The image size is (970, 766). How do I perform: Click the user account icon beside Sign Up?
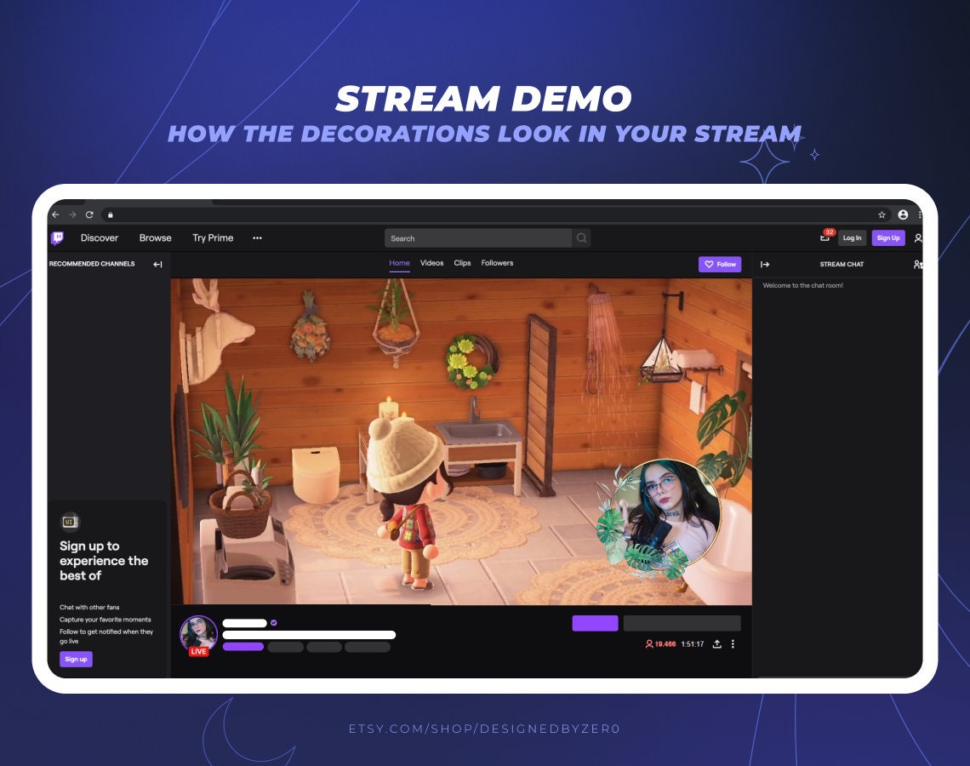click(x=918, y=238)
